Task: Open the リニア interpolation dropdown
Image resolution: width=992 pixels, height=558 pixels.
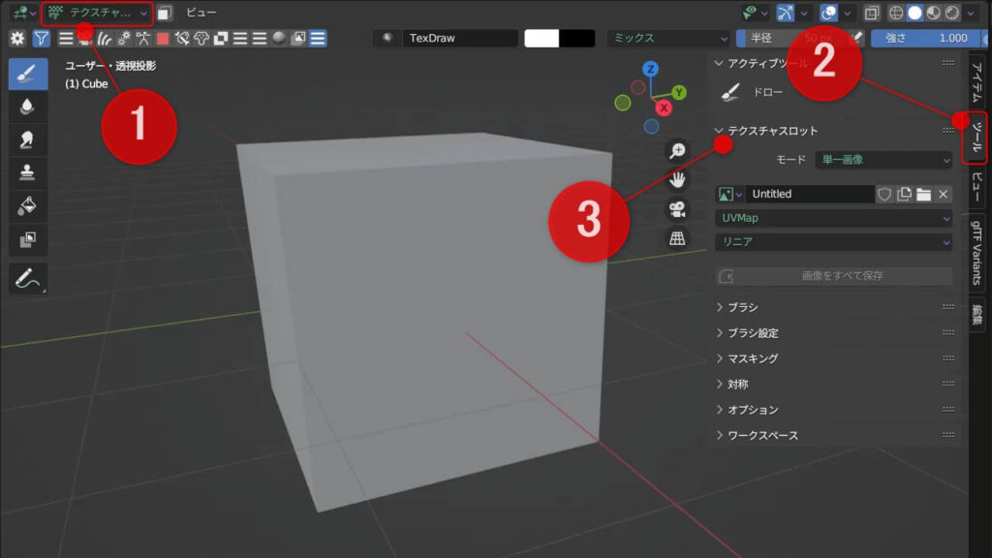Action: [834, 241]
